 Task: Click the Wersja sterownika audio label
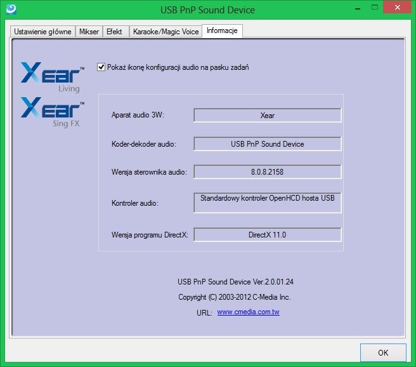pyautogui.click(x=149, y=172)
